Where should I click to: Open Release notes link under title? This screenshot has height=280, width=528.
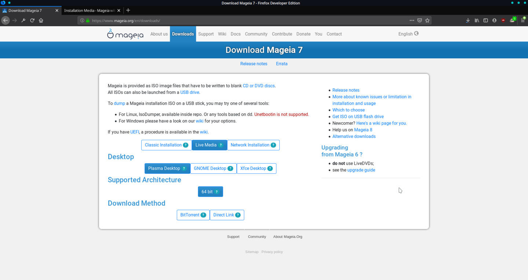click(254, 64)
